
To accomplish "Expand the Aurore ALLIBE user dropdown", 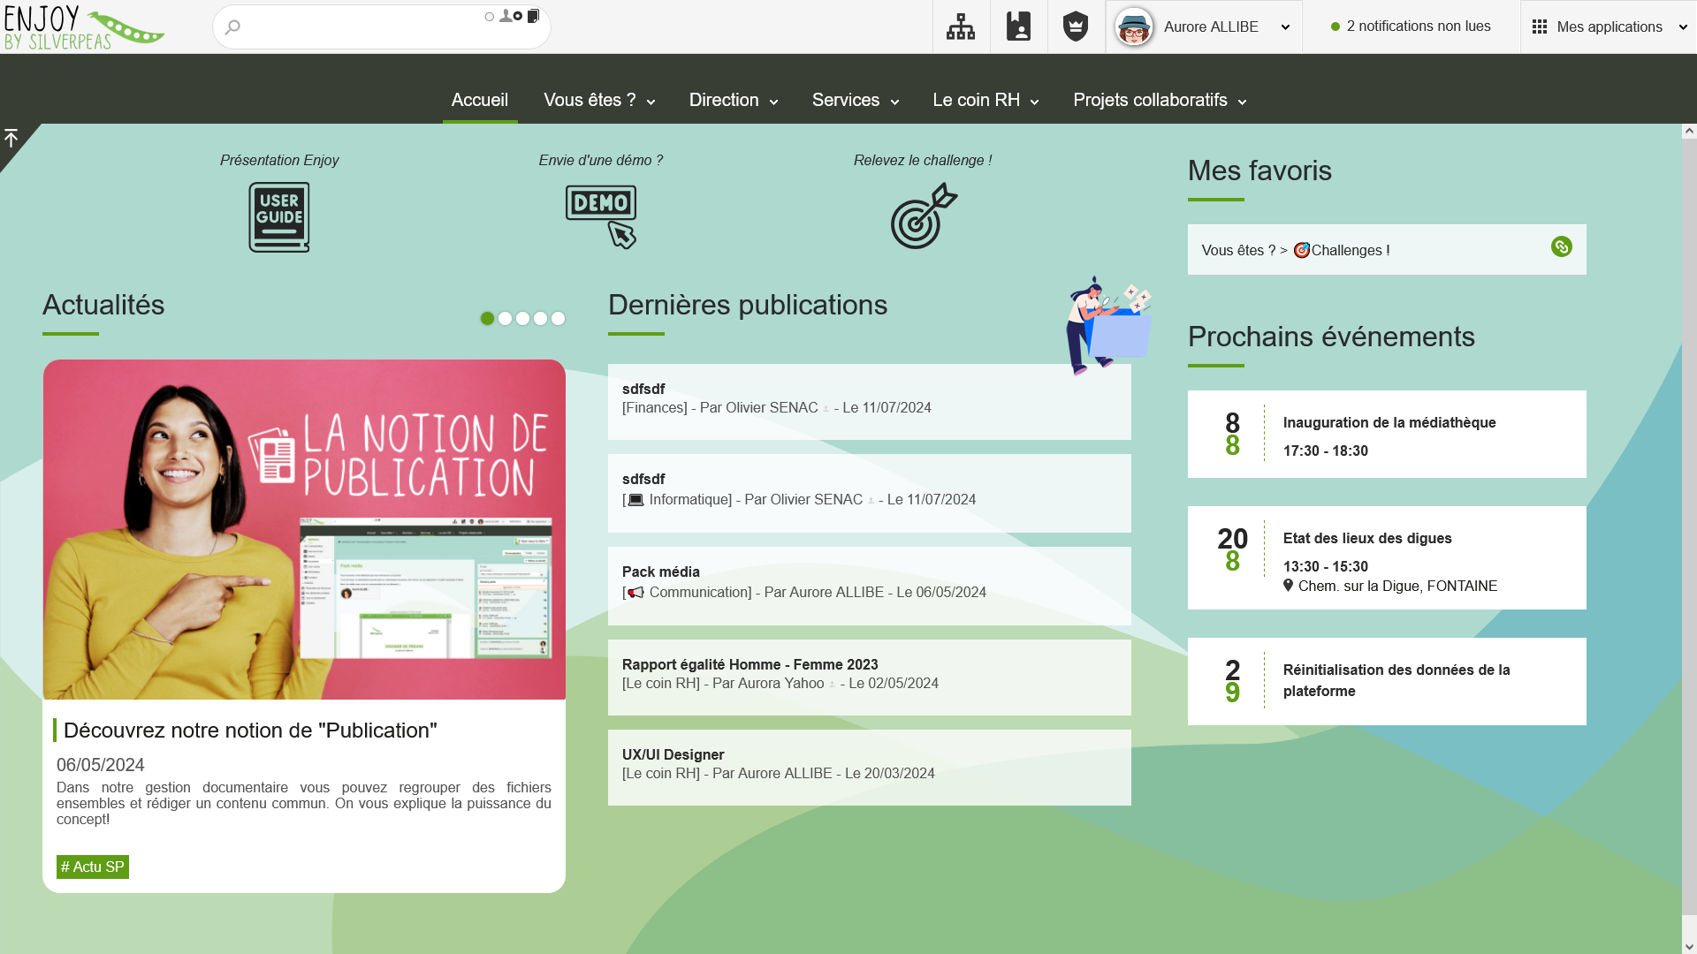I will (x=1285, y=27).
